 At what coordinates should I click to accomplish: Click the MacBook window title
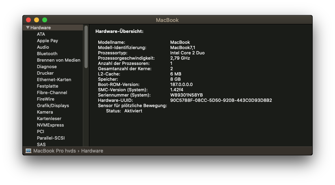click(x=167, y=20)
